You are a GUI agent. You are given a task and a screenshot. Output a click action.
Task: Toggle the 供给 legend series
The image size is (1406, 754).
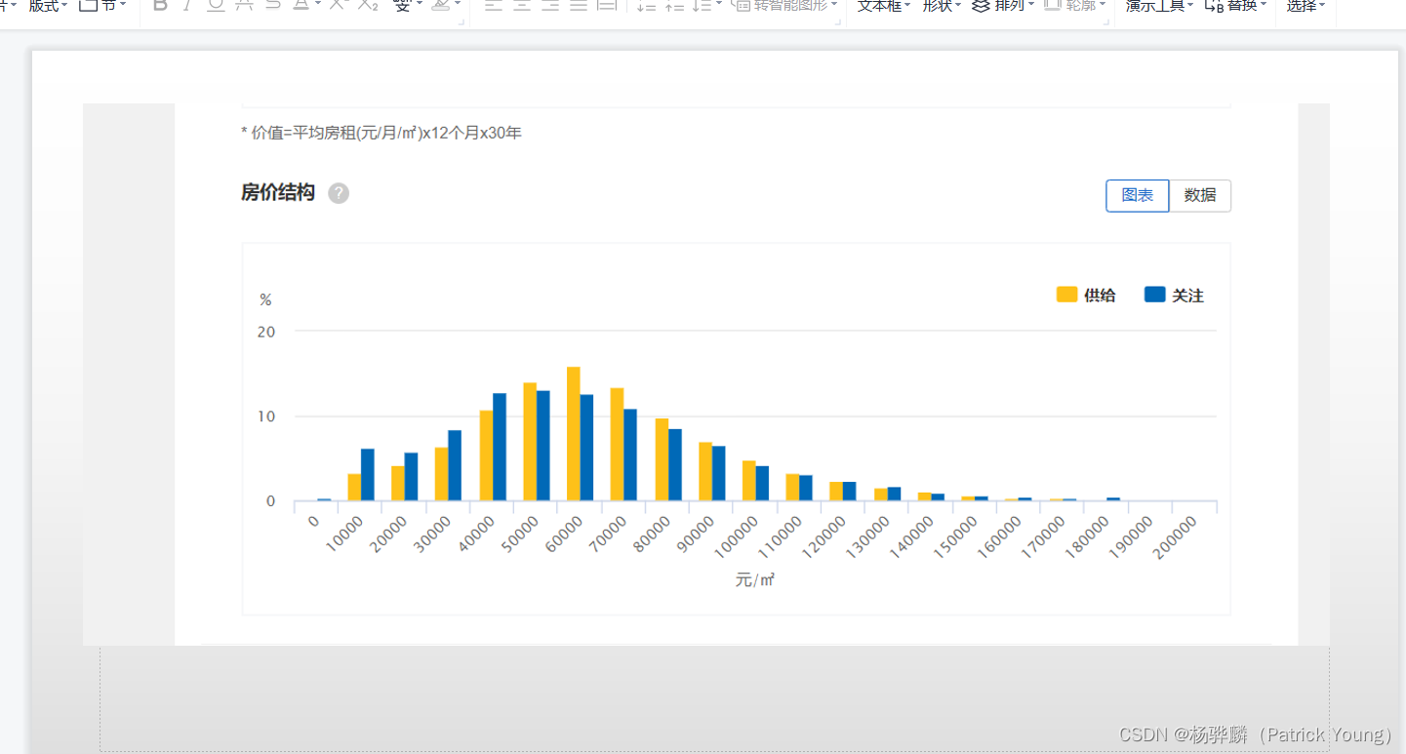pos(1086,295)
